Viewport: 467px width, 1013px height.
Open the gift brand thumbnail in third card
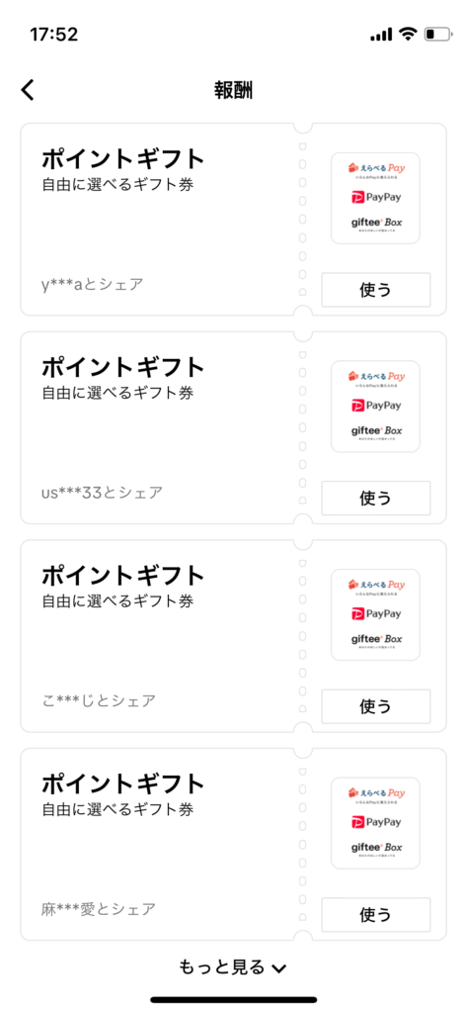(375, 614)
